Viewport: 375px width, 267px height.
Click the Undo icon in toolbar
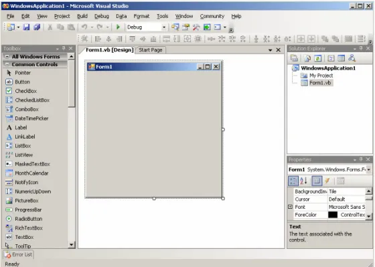(84, 27)
